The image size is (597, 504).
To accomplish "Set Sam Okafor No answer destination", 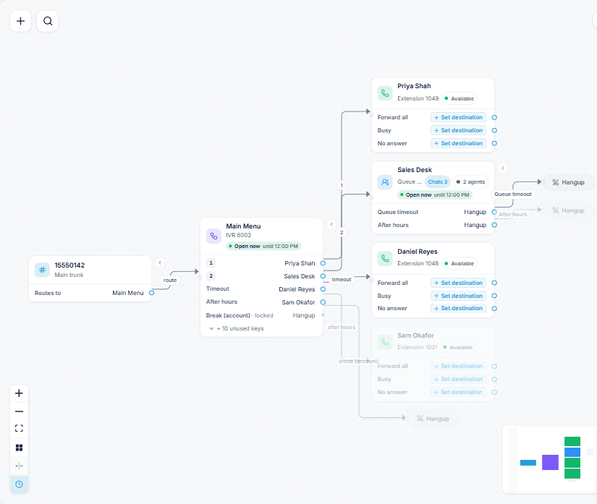I will pyautogui.click(x=458, y=392).
